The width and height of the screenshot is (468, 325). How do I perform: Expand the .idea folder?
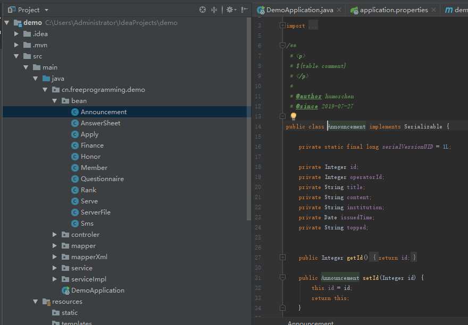pyautogui.click(x=16, y=34)
